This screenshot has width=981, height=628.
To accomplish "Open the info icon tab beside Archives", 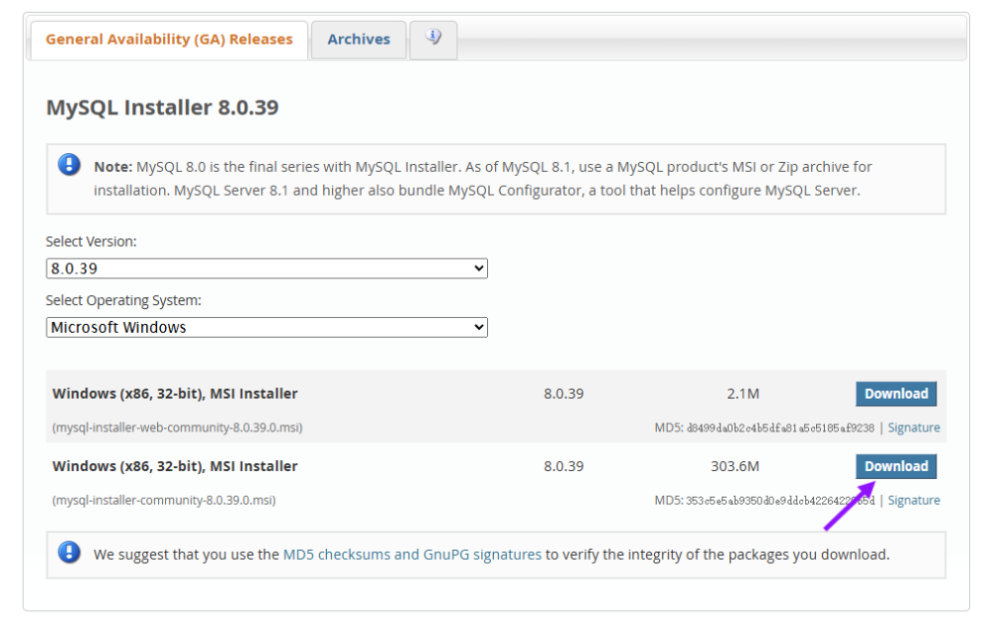I will click(433, 39).
